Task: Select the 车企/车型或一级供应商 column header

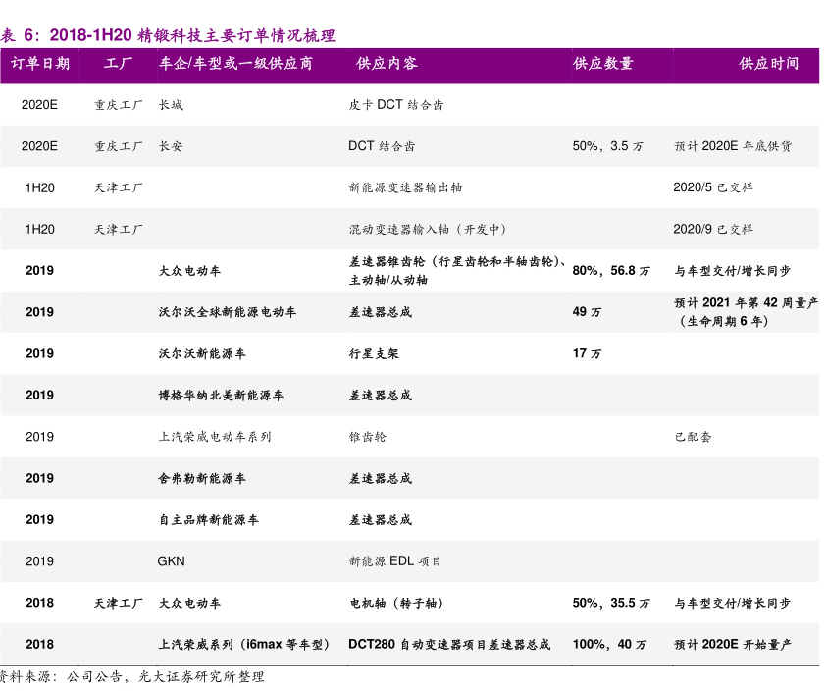Action: (235, 64)
